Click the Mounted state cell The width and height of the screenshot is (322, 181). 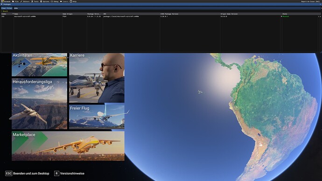click(286, 16)
